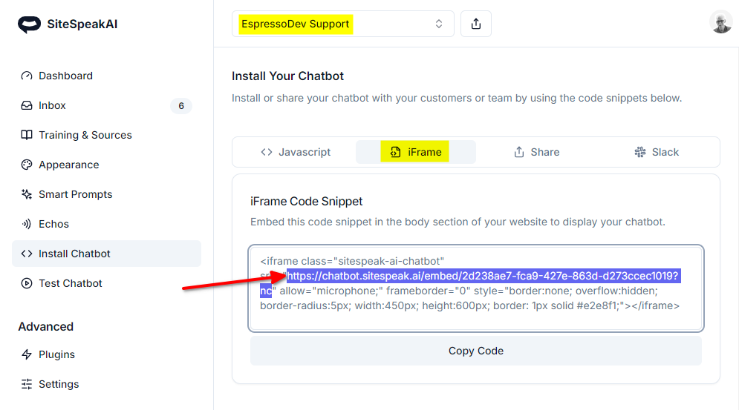Image resolution: width=739 pixels, height=410 pixels.
Task: Click the SiteSpeakAI logo icon
Action: click(29, 24)
